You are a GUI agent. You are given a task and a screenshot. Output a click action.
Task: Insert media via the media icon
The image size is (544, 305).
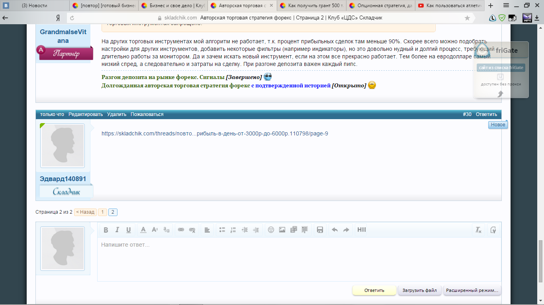294,230
